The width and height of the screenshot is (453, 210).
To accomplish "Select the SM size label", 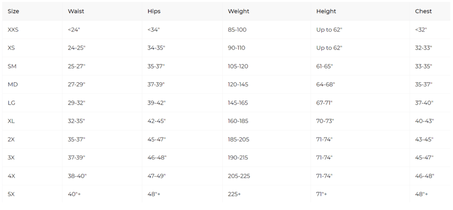I will [x=12, y=66].
